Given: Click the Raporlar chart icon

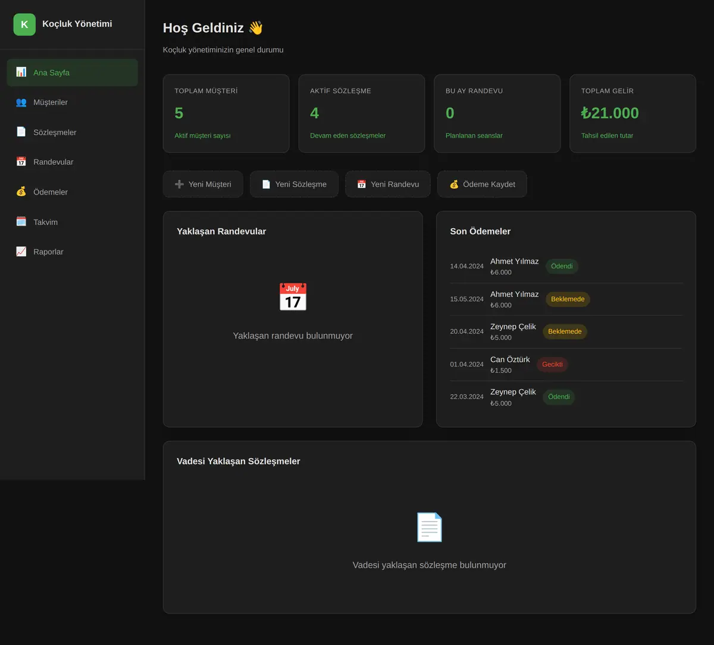Looking at the screenshot, I should 21,252.
